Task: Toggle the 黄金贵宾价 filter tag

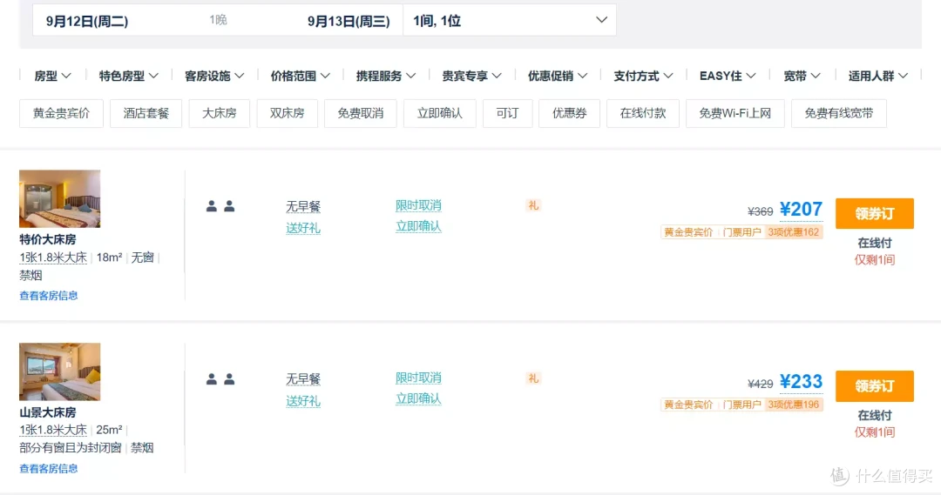Action: click(61, 113)
